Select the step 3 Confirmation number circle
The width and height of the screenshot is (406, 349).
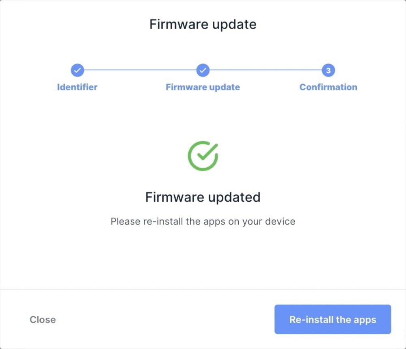(328, 70)
